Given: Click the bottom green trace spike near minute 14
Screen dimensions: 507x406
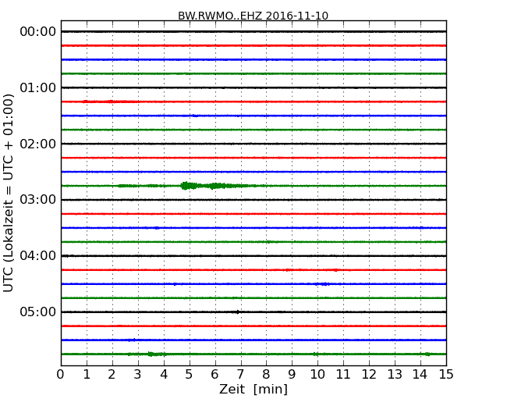Looking at the screenshot, I should pyautogui.click(x=427, y=354).
